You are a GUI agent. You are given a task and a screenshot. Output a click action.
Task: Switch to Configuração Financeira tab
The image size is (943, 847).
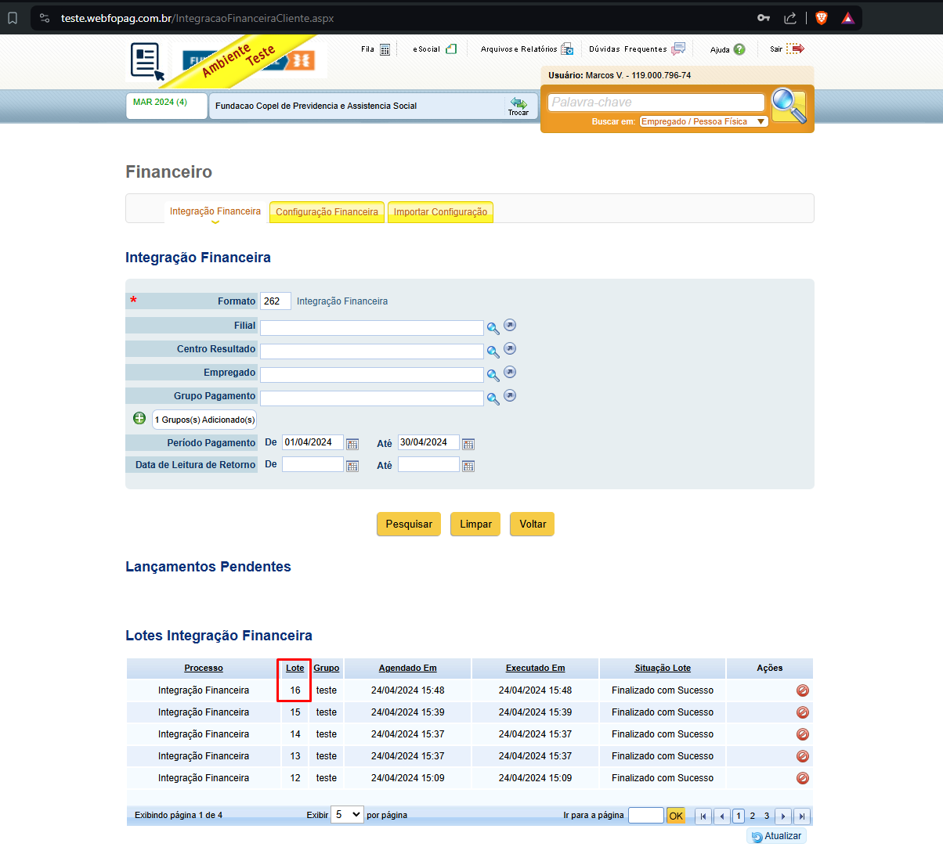coord(327,212)
